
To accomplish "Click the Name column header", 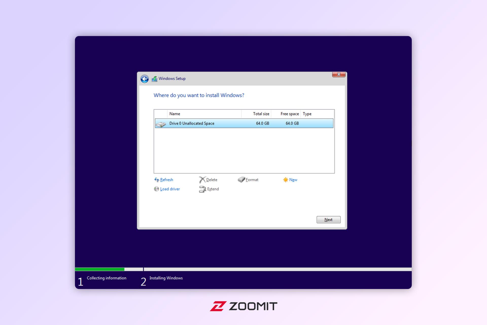I will point(204,114).
